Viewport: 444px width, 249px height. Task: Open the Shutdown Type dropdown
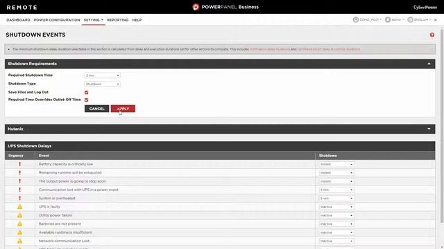(x=102, y=84)
